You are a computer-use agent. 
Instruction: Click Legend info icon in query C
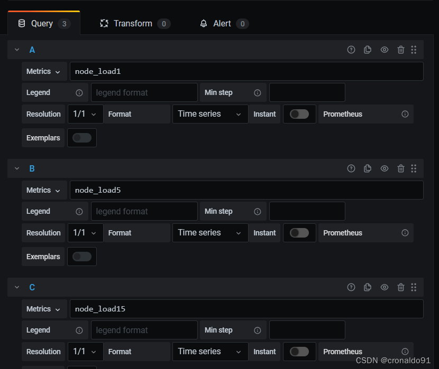[x=79, y=330]
